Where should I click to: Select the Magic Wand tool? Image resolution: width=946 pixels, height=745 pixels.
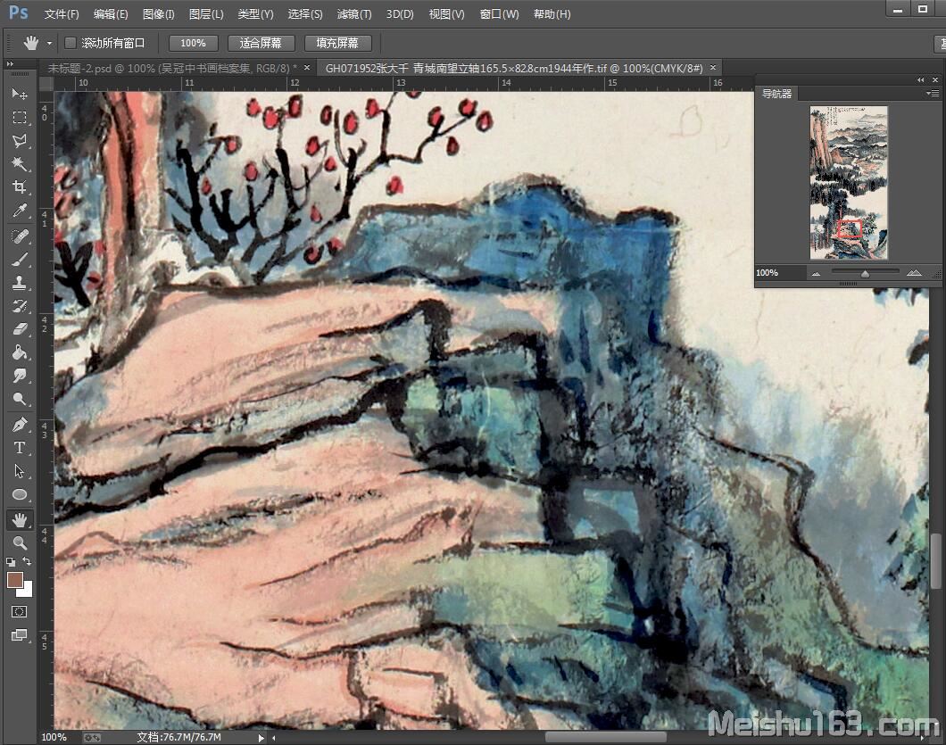pos(20,163)
